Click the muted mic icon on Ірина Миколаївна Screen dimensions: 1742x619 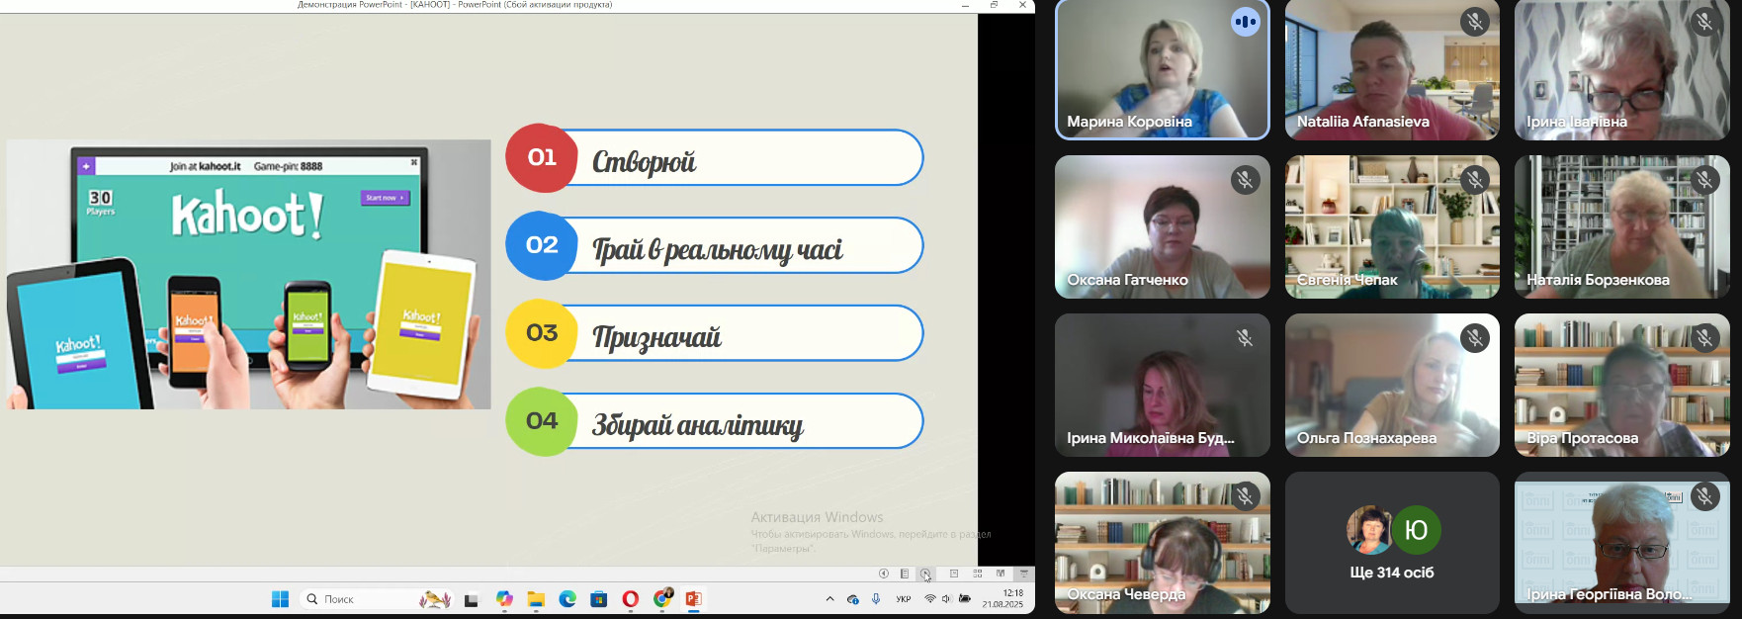point(1245,338)
